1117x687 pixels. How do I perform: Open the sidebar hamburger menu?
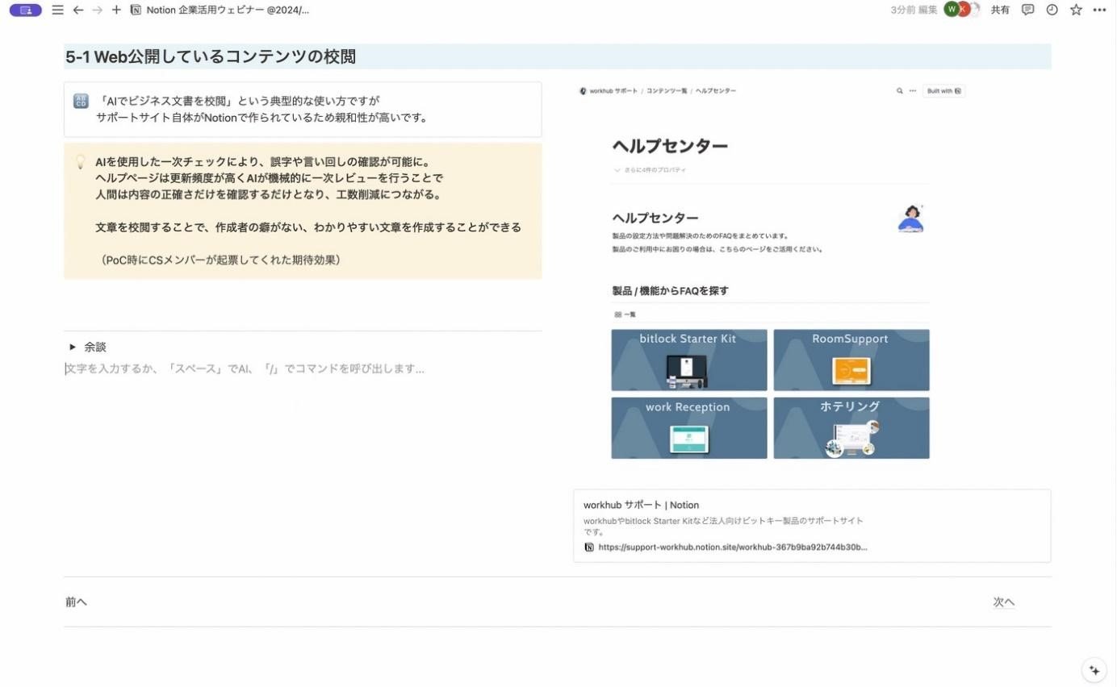click(57, 10)
